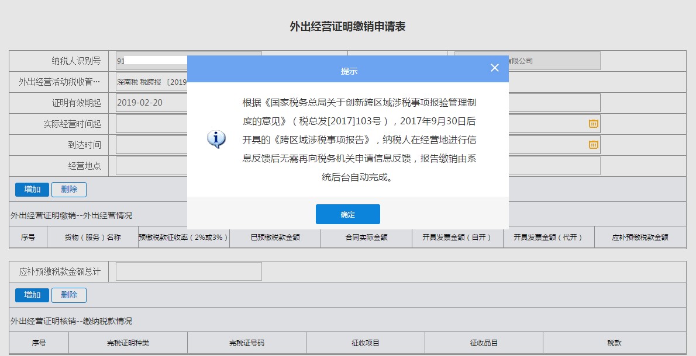The image size is (696, 356).
Task: Select the 纳税人识别号 input field
Action: pyautogui.click(x=151, y=61)
